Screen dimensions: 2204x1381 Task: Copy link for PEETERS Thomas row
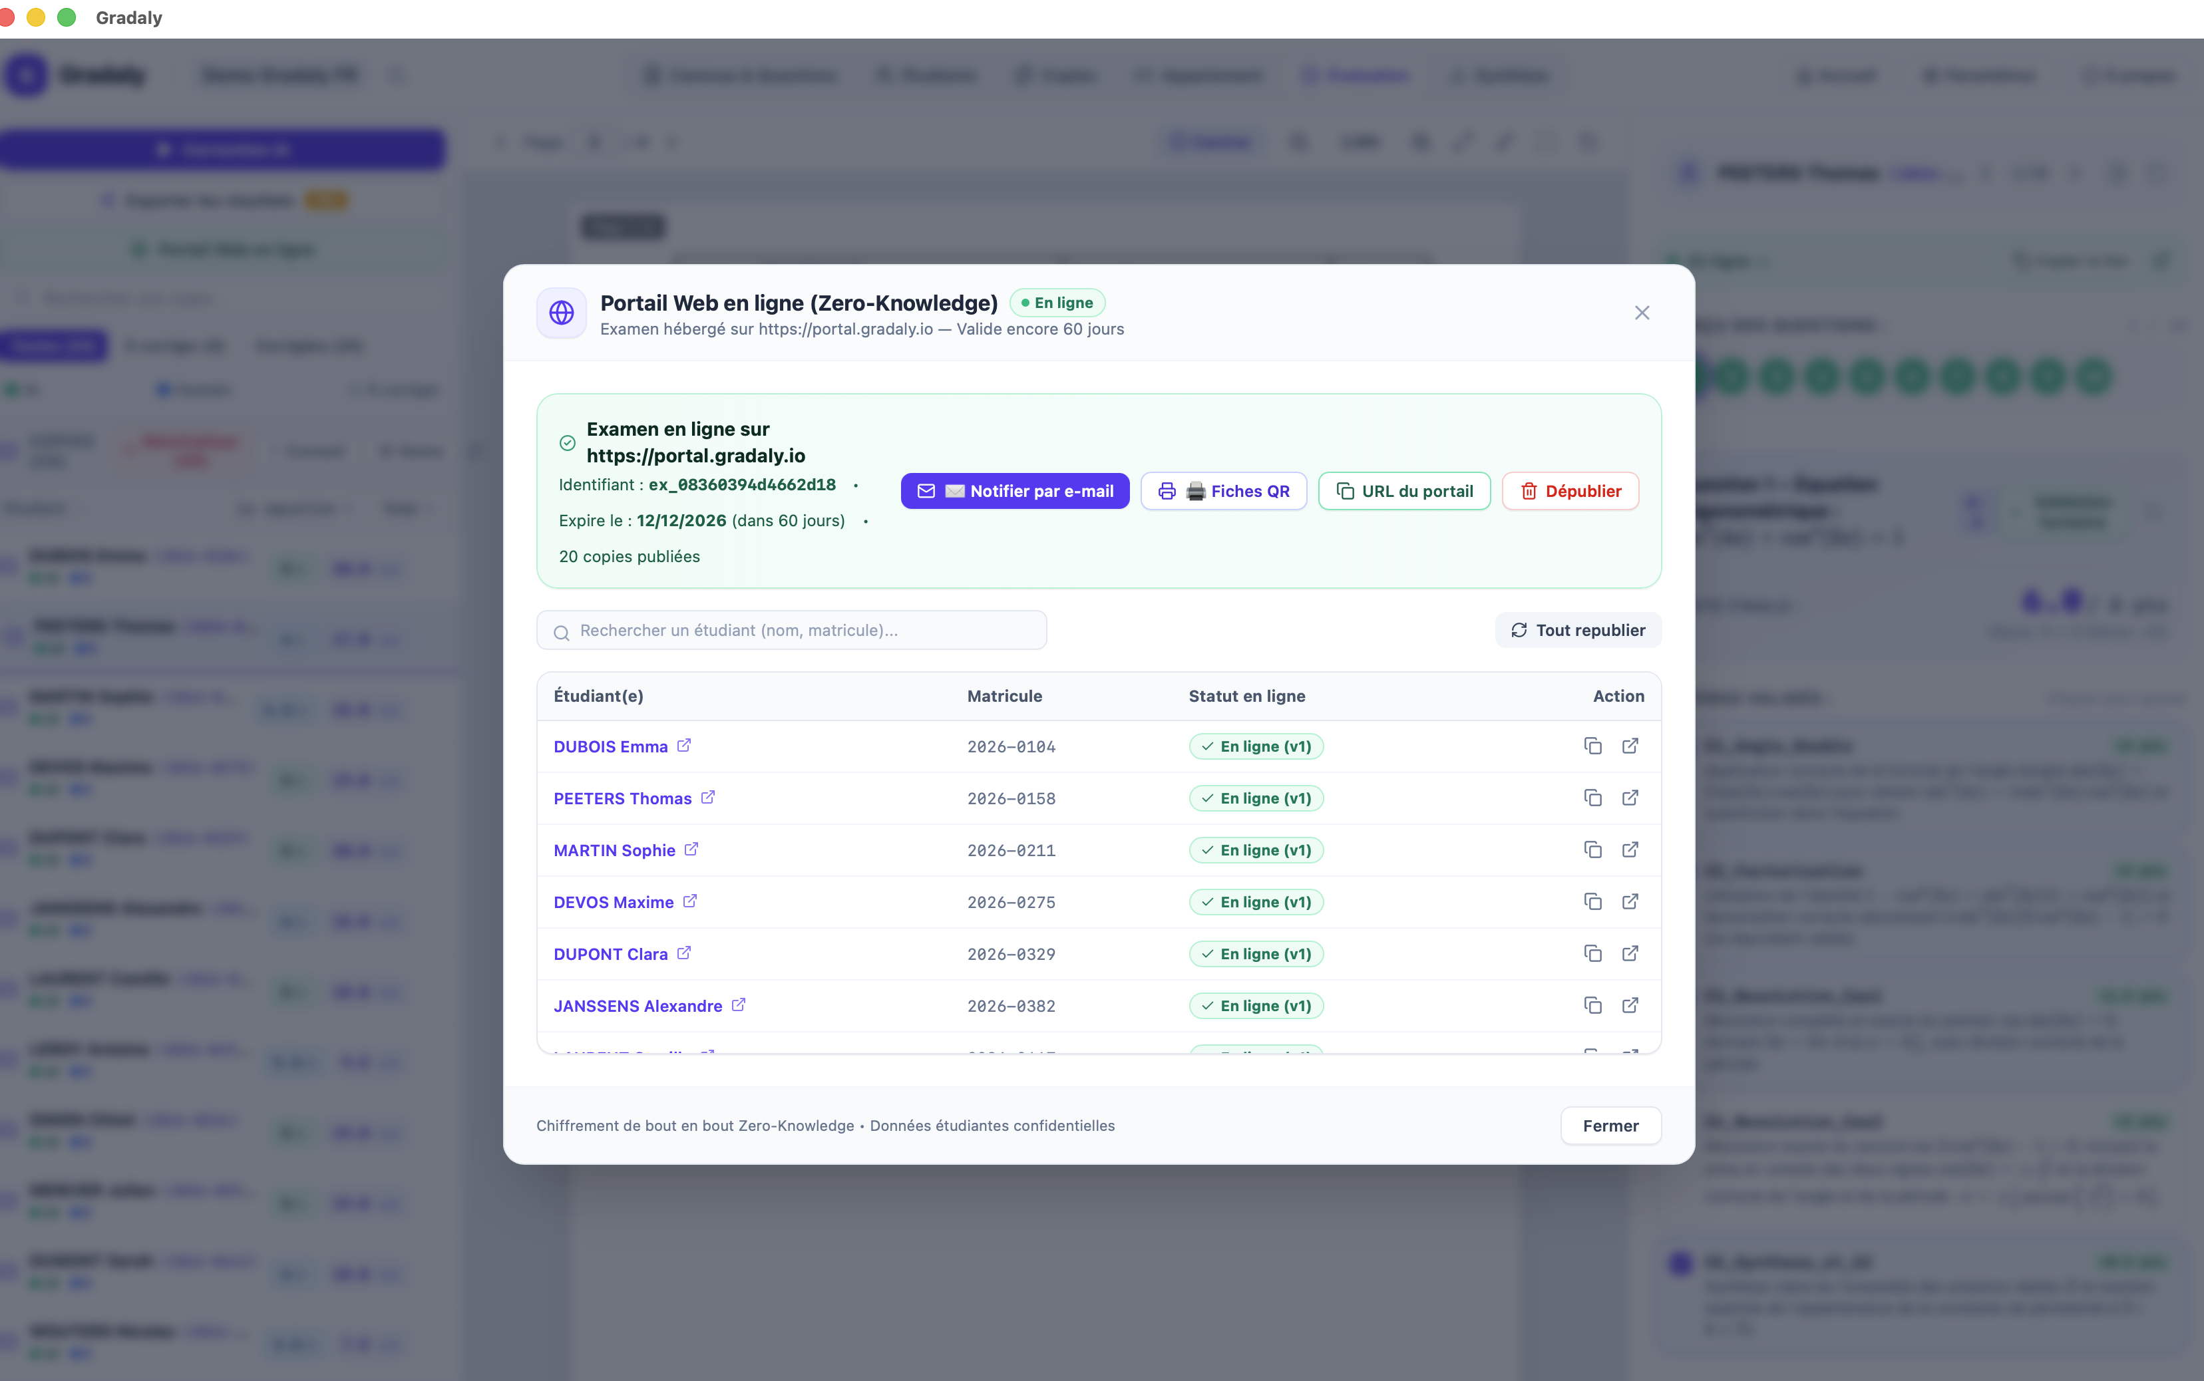1592,798
